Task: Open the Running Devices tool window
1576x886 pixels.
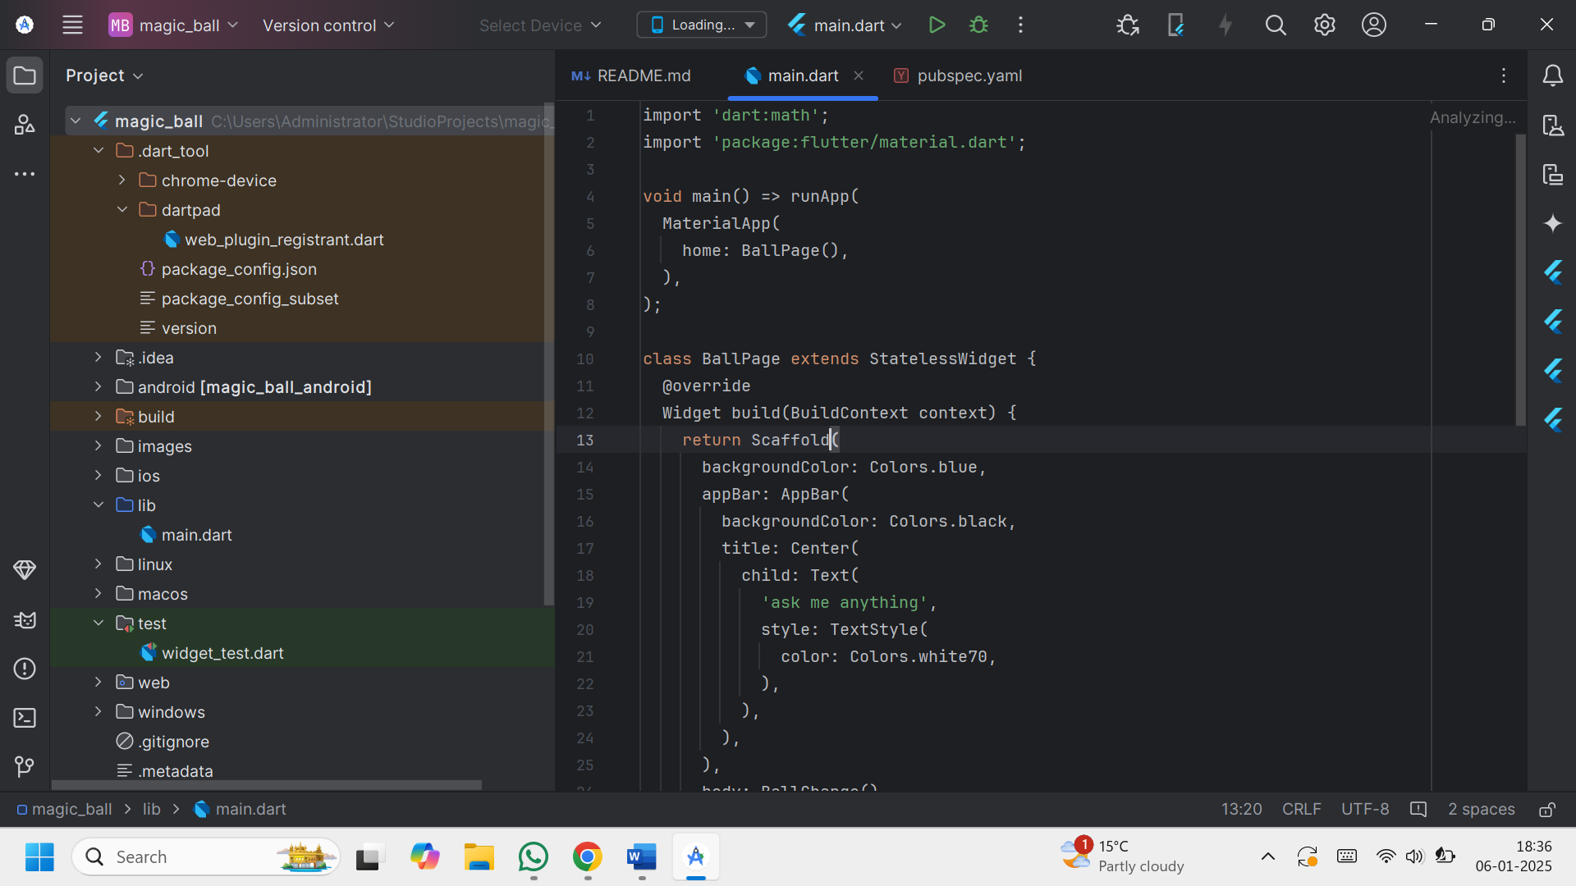Action: 1552,174
